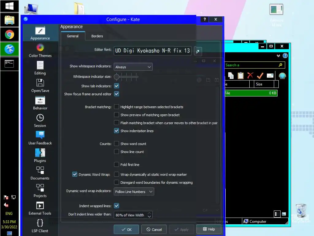
Task: Click the Editor font field
Action: pyautogui.click(x=153, y=51)
